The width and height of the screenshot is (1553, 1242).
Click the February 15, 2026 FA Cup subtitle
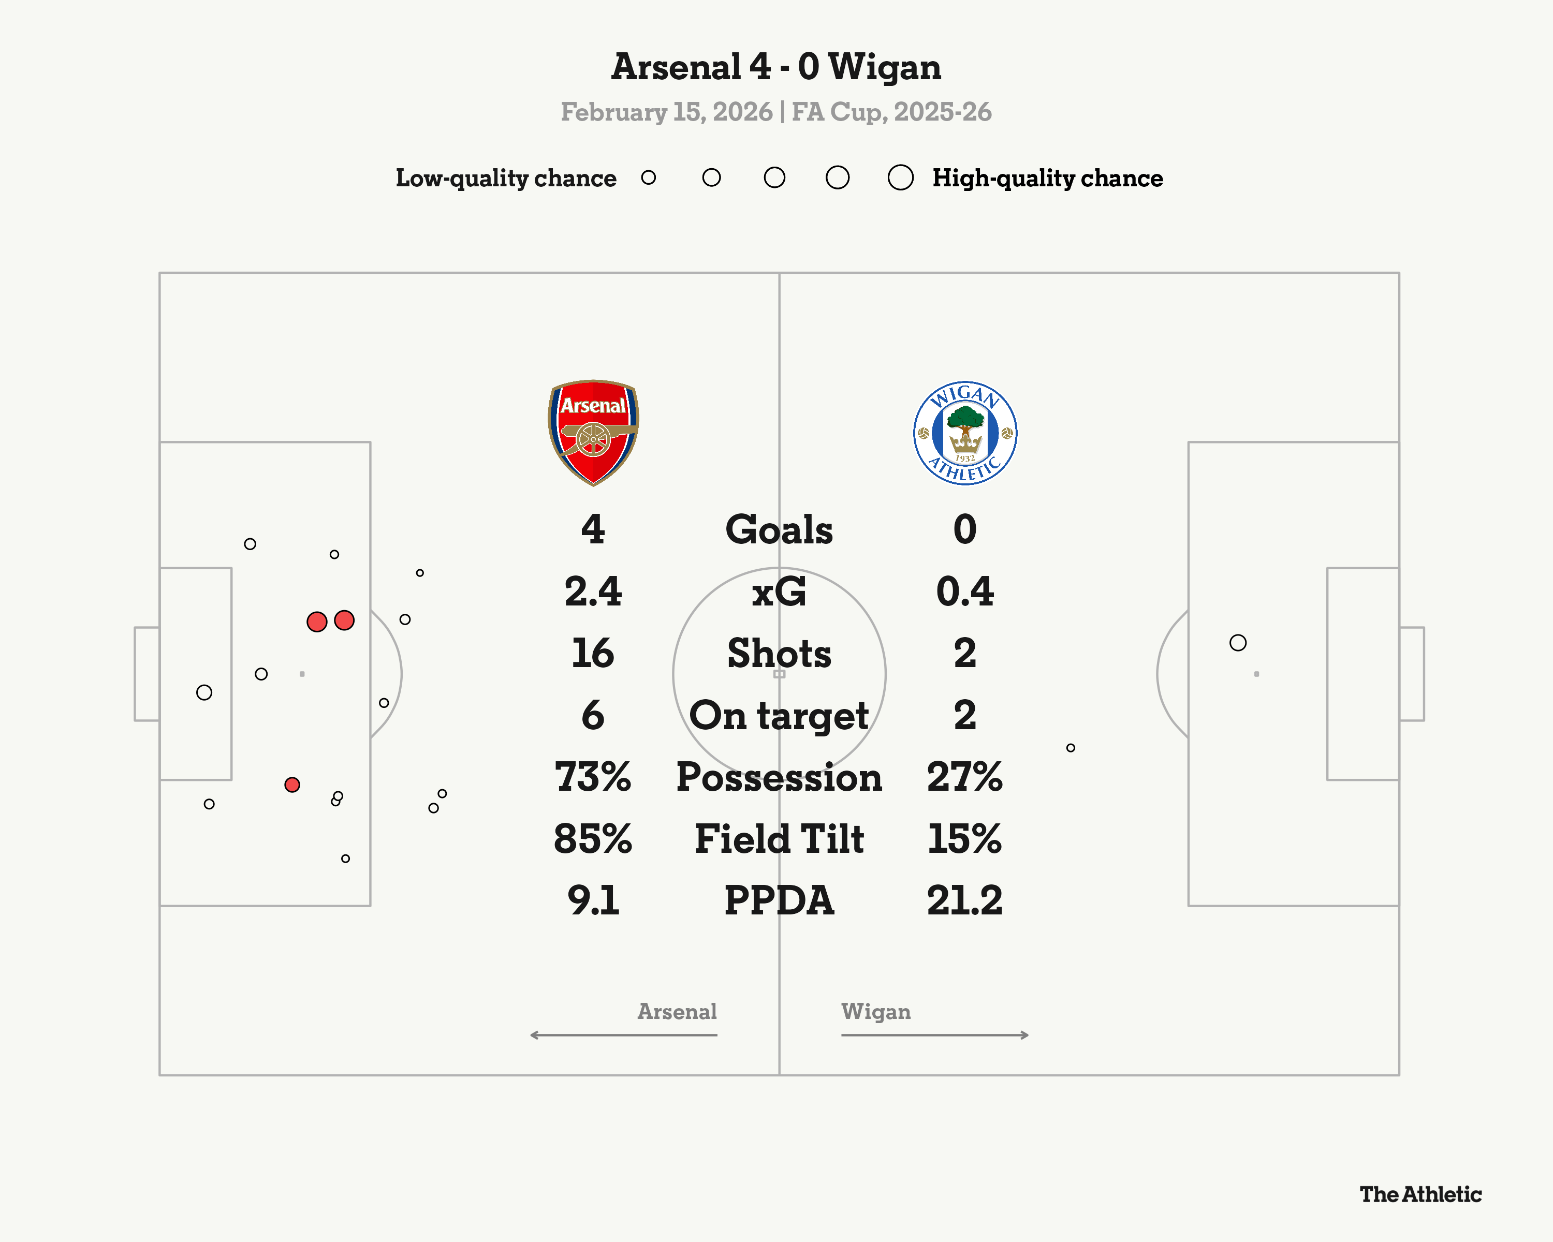[776, 112]
